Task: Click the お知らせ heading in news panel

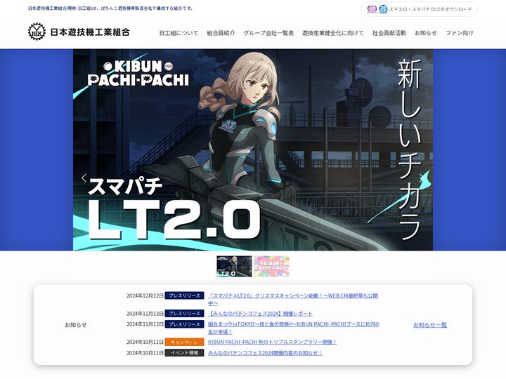Action: tap(76, 325)
